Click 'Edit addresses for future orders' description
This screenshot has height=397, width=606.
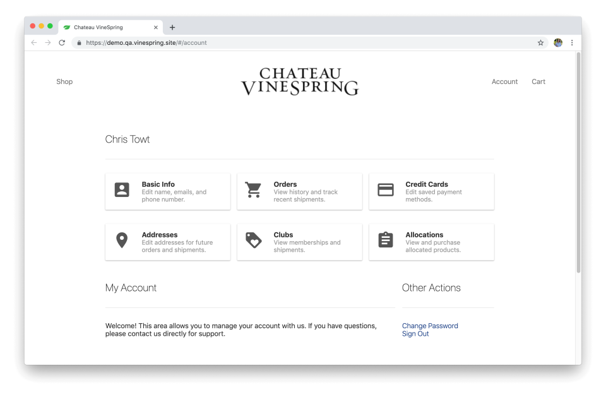pos(177,246)
